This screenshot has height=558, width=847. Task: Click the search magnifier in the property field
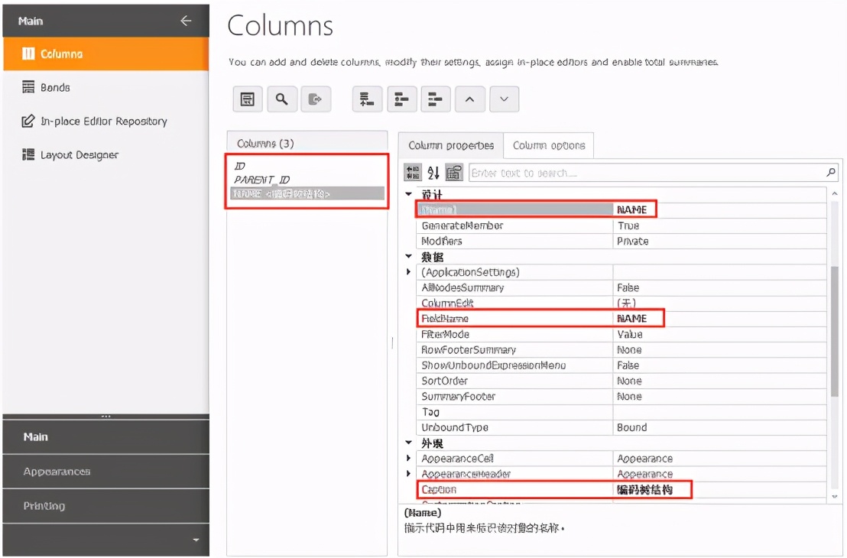pyautogui.click(x=831, y=172)
